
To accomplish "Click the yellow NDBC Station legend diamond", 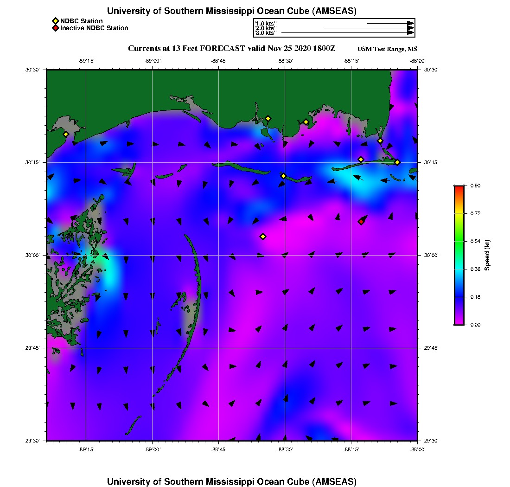I will click(x=55, y=21).
